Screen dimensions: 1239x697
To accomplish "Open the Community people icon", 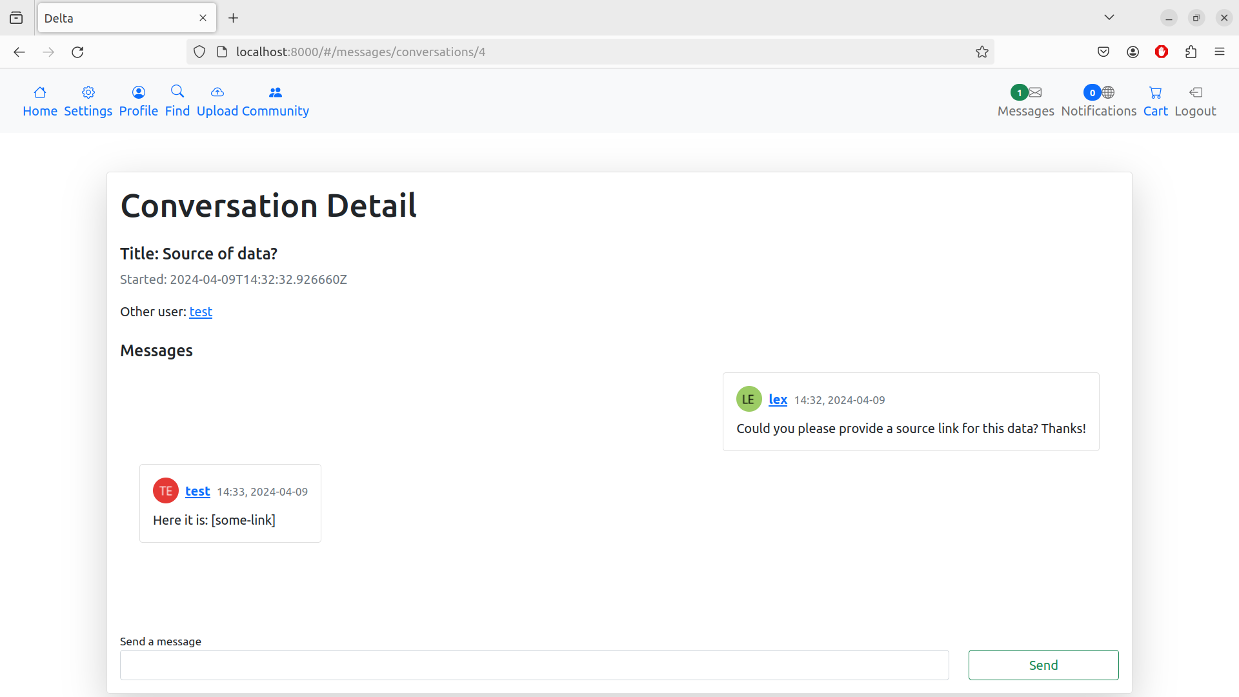I will tap(276, 92).
